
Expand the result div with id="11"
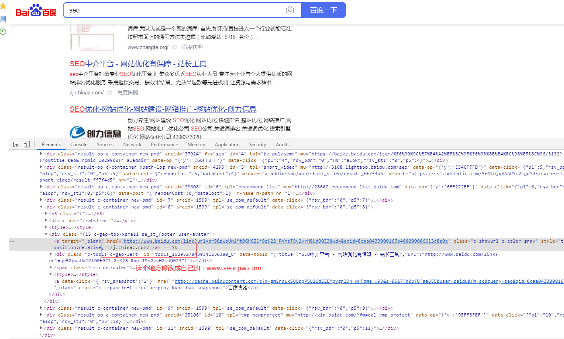[41, 328]
